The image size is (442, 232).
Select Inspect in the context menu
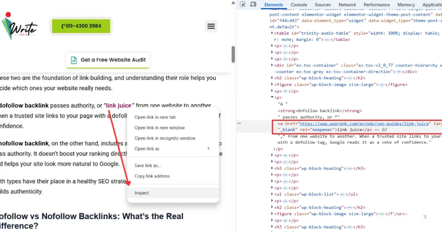(x=173, y=193)
